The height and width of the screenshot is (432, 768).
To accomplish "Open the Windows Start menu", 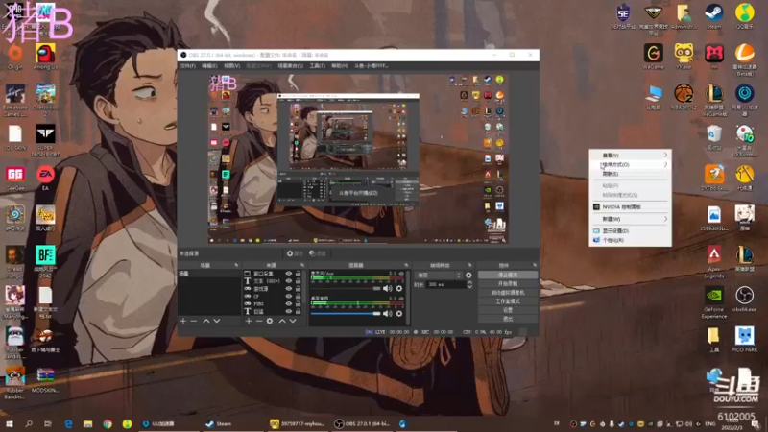I will (9, 423).
